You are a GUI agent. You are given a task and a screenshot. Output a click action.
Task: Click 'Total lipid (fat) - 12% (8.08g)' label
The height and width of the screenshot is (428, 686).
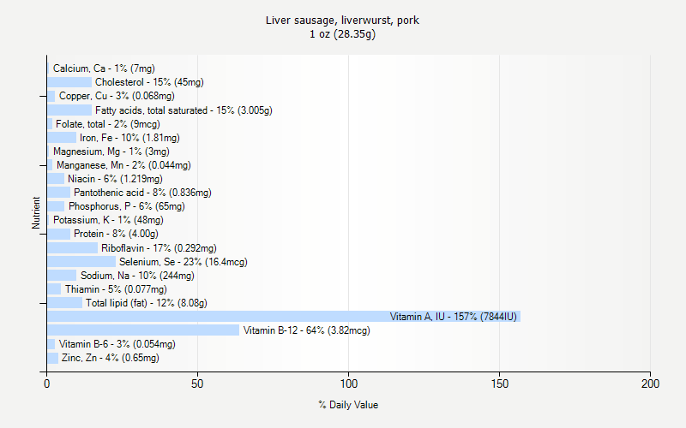point(146,303)
